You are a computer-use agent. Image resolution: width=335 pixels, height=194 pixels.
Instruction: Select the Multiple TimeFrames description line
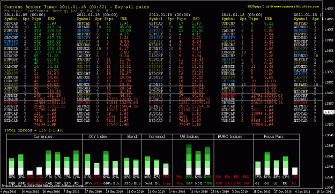point(58,11)
